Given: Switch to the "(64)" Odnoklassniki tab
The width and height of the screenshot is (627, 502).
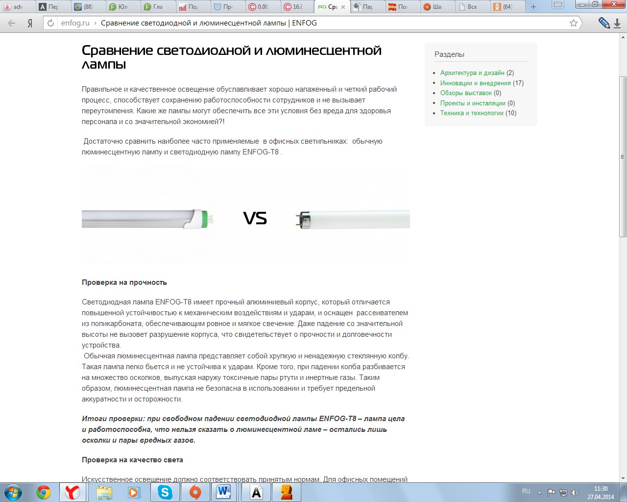Looking at the screenshot, I should [507, 7].
